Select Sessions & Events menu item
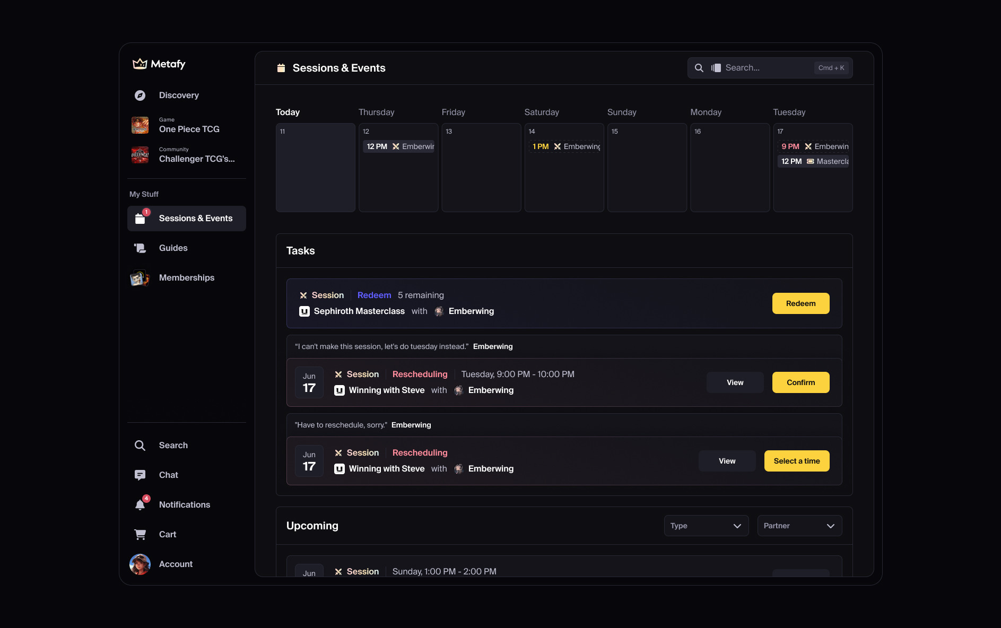The height and width of the screenshot is (628, 1001). coord(187,219)
